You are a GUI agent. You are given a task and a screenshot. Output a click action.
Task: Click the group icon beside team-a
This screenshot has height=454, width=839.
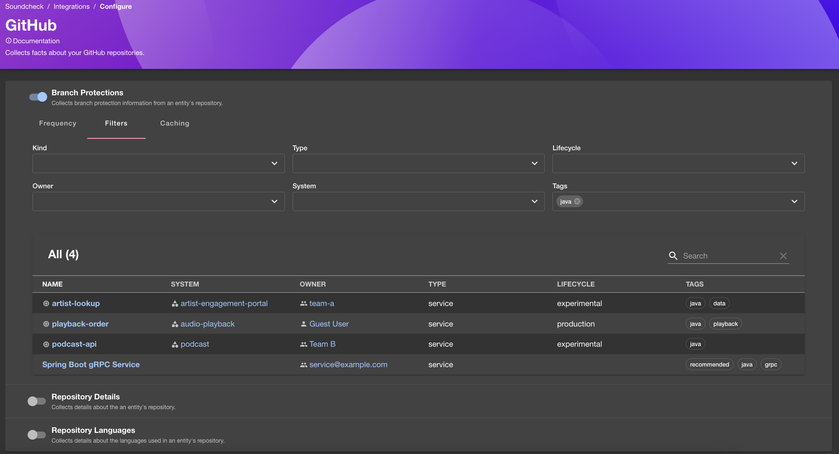[x=303, y=303]
